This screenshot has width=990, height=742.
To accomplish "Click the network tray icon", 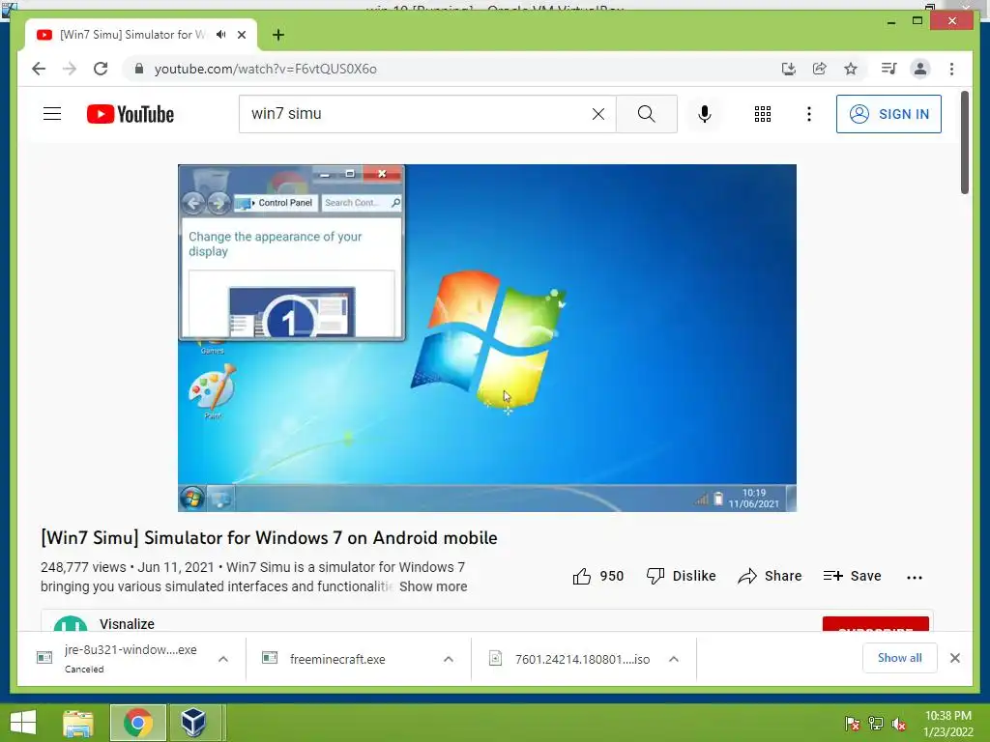I will coord(876,724).
